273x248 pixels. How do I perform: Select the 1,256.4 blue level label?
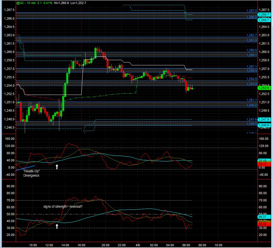click(252, 70)
